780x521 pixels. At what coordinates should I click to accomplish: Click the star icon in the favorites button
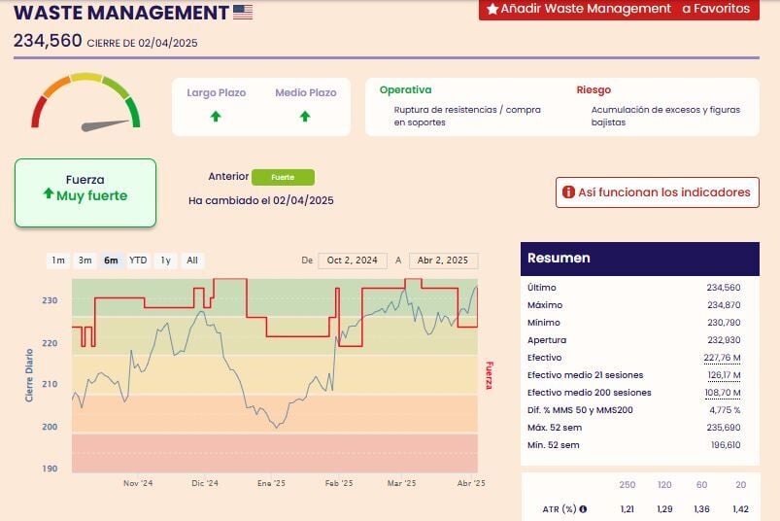pyautogui.click(x=492, y=9)
